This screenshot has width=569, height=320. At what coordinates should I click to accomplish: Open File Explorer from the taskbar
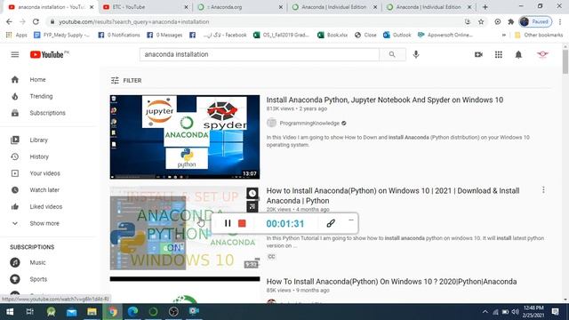point(92,312)
